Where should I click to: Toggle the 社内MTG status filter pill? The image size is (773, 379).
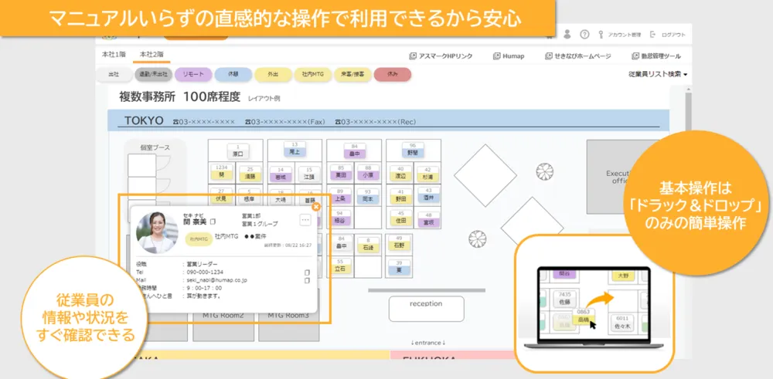point(312,74)
